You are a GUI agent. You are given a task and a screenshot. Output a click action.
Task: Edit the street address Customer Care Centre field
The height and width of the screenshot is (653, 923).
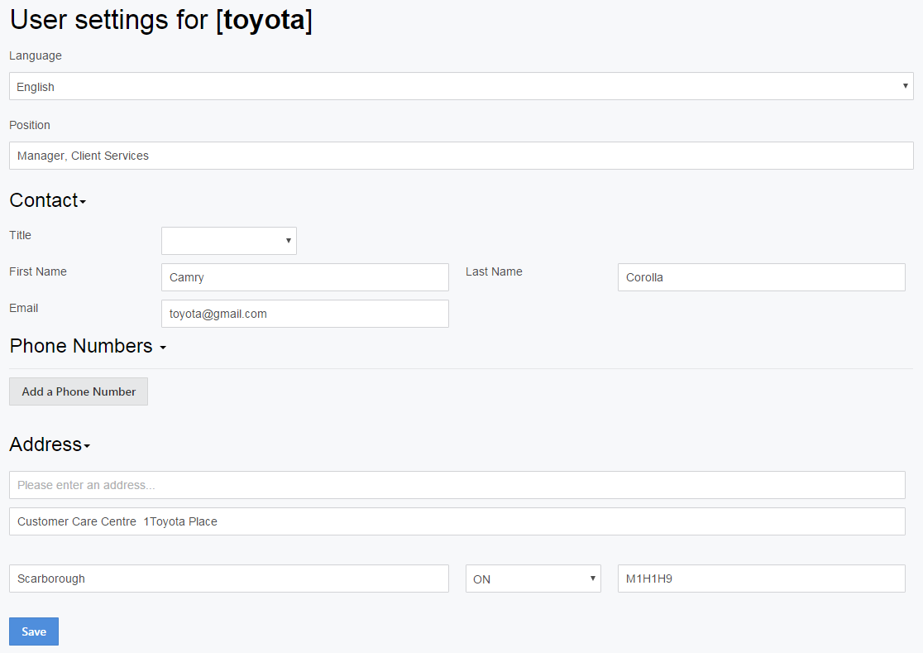coord(457,521)
